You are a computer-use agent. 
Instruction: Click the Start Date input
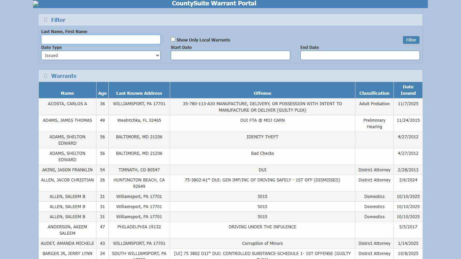230,55
